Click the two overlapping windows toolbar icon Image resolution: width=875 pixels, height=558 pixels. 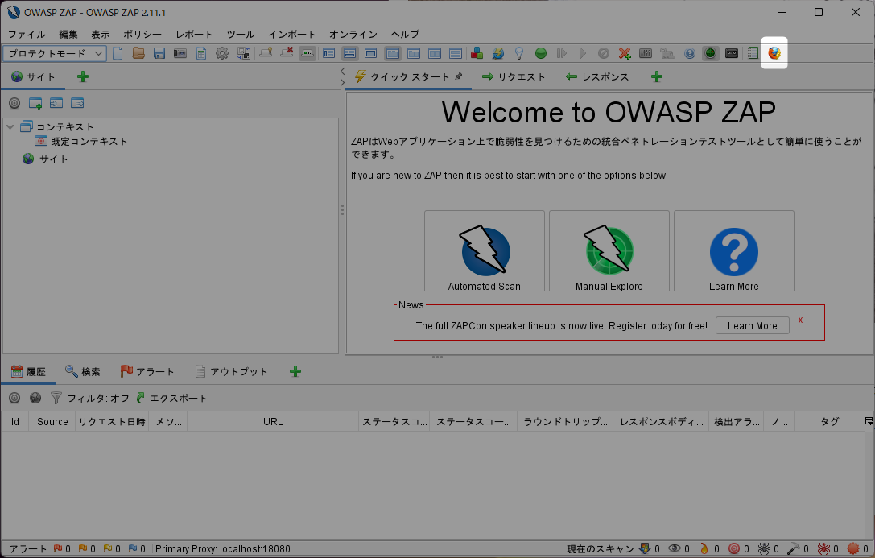pos(243,53)
